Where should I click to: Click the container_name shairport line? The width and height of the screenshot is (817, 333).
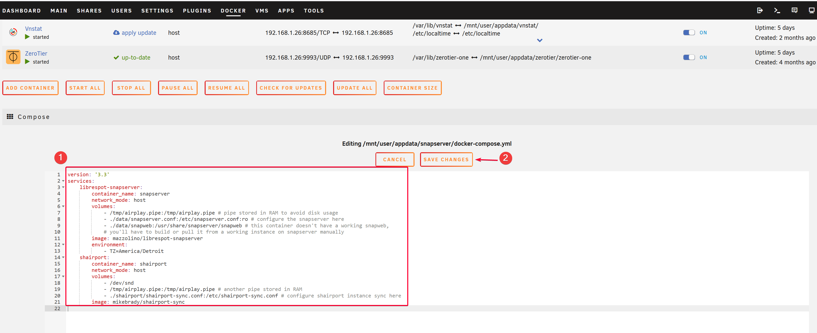point(129,264)
